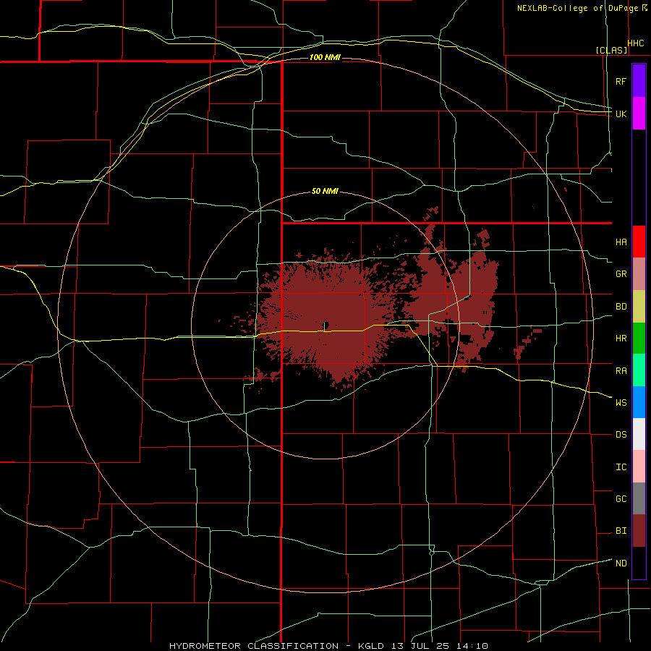Click the 'KGLD' station identifier
Image resolution: width=651 pixels, height=651 pixels.
coord(370,646)
